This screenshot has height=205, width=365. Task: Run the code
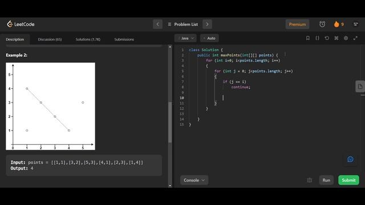(x=326, y=180)
